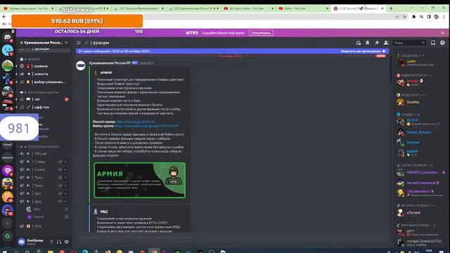
Task: Jump to new messages via blue bar text
Action: [x=115, y=51]
